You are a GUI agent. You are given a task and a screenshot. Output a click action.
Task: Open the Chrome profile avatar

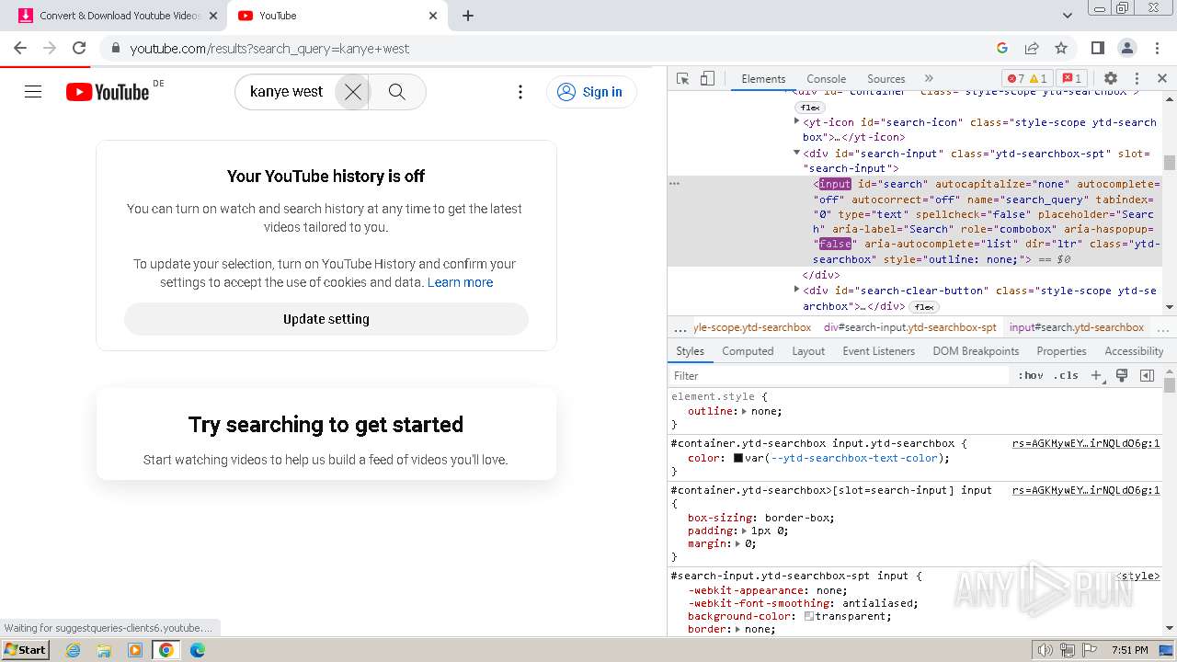(x=1126, y=48)
